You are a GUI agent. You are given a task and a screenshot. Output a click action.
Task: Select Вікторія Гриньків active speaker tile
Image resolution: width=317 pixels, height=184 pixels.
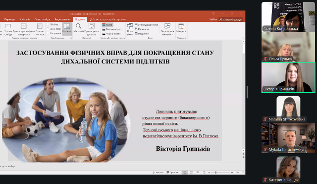[288, 77]
